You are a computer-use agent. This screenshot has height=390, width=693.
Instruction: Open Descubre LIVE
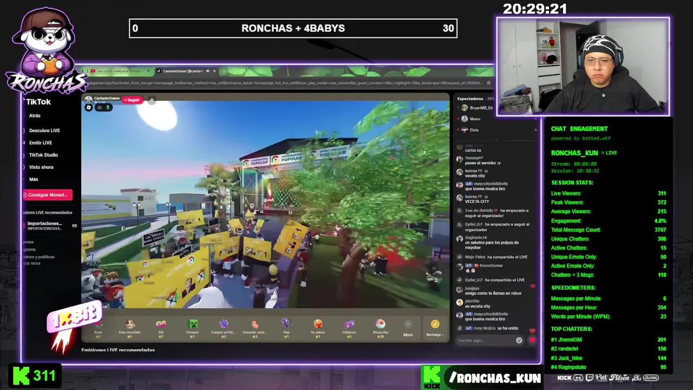(44, 131)
